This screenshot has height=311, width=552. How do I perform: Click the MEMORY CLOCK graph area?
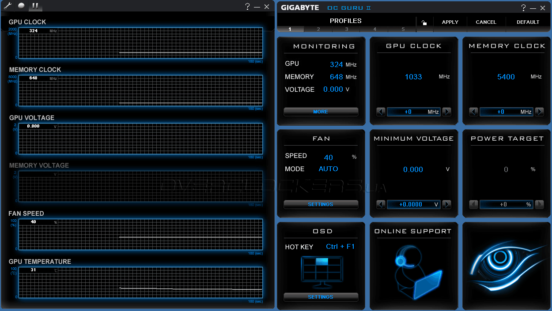coord(140,90)
